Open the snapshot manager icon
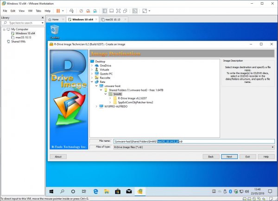278x201 pixels. [95, 11]
